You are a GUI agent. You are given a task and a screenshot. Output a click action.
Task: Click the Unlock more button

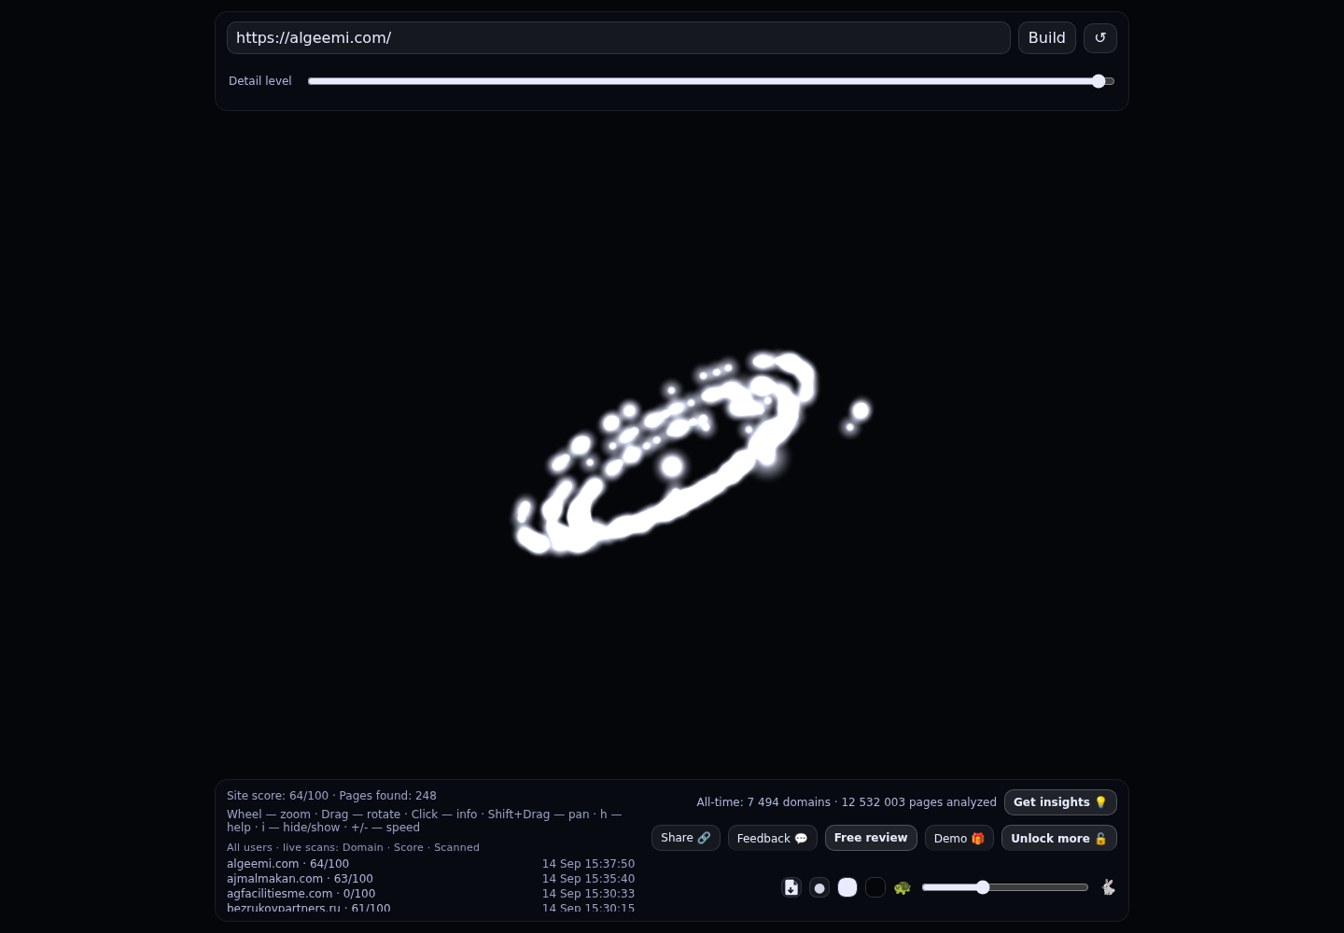click(1059, 838)
